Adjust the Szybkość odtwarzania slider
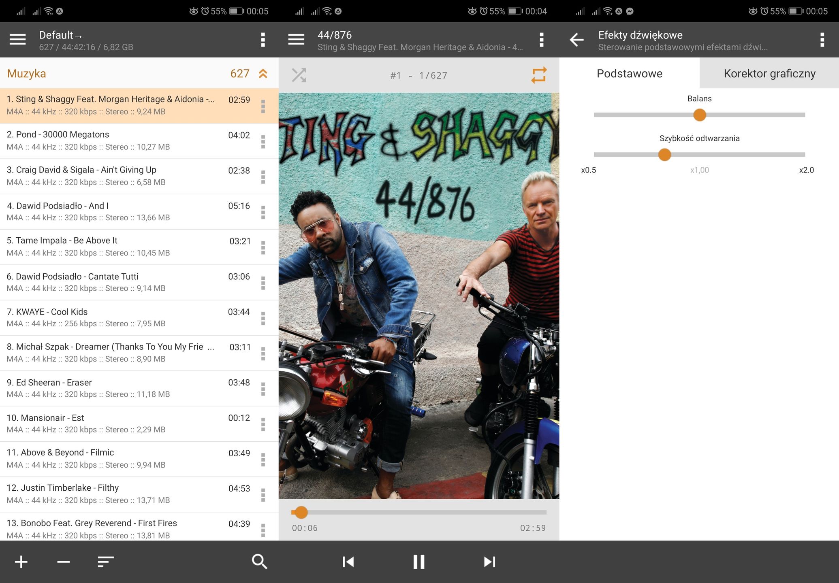 699,155
